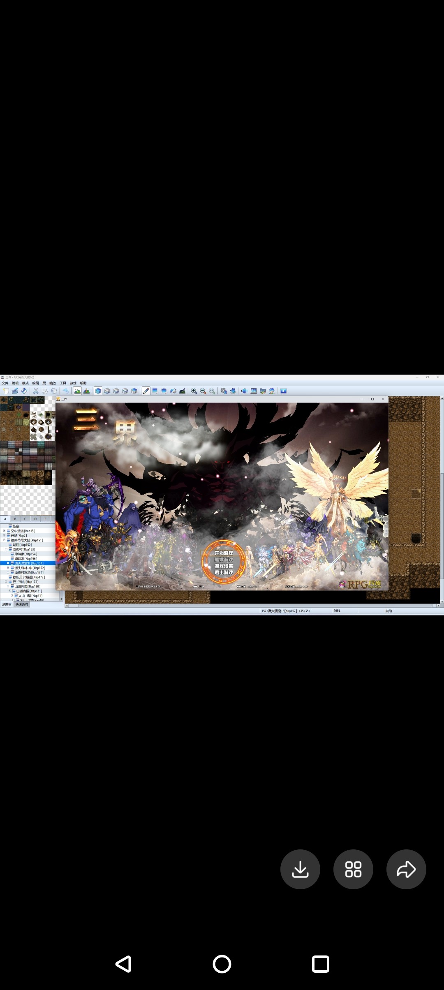This screenshot has height=990, width=444.
Task: Click 退出游戏 on the title screen
Action: coord(224,572)
